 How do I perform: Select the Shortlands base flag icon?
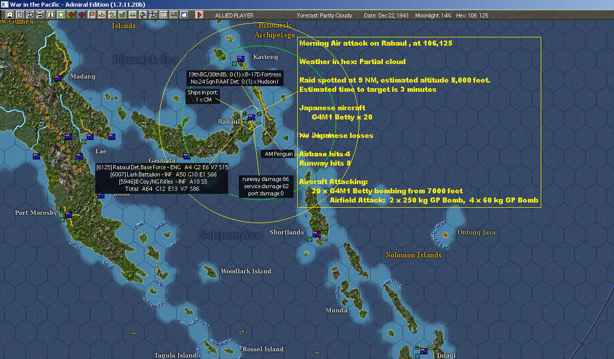tap(316, 234)
